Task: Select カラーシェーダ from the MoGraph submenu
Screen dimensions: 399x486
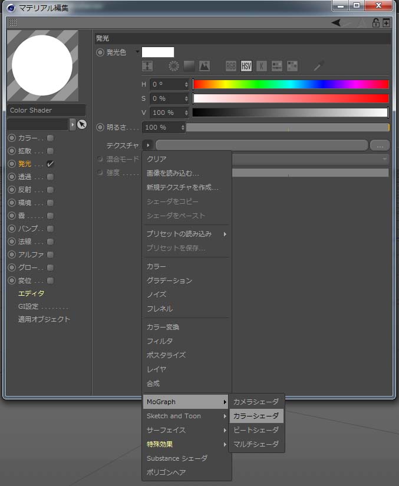Action: (256, 416)
